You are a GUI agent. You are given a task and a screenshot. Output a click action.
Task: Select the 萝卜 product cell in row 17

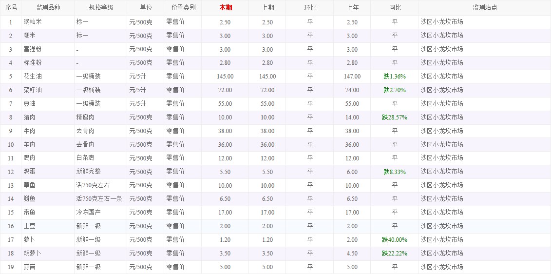pos(48,240)
